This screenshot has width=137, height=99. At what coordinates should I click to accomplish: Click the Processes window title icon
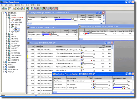coord(28,43)
